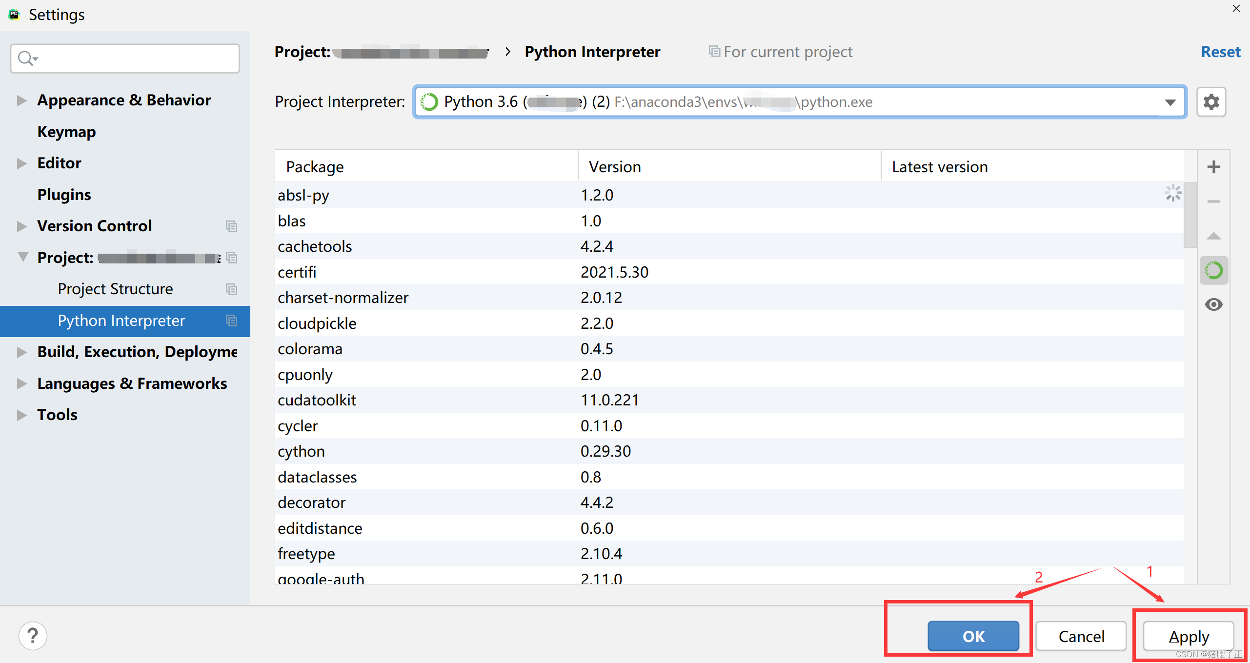The width and height of the screenshot is (1250, 663).
Task: Click the search magnifier icon in settings
Action: 25,59
